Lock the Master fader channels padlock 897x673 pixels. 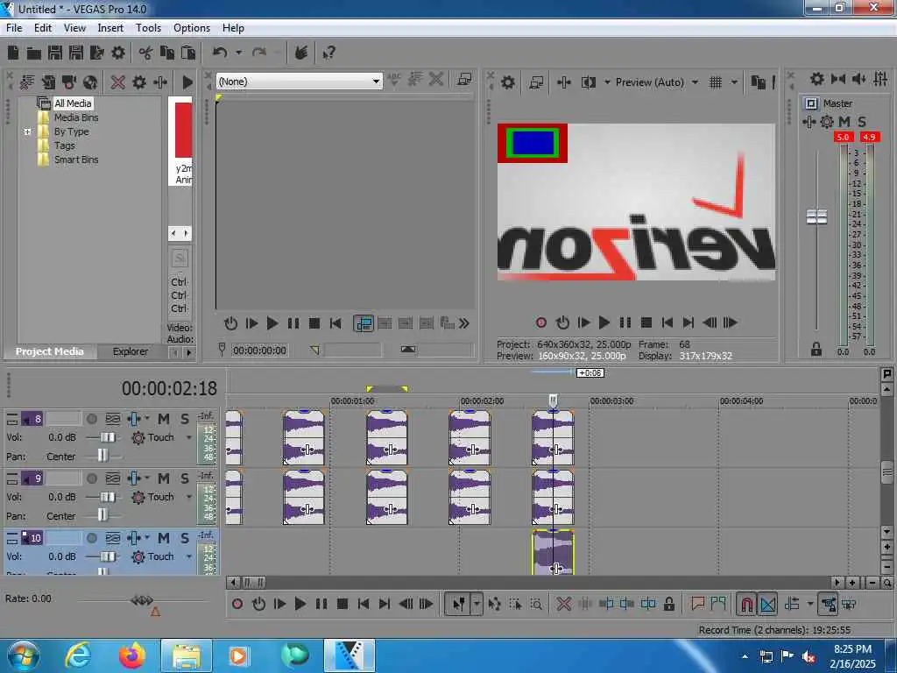816,349
